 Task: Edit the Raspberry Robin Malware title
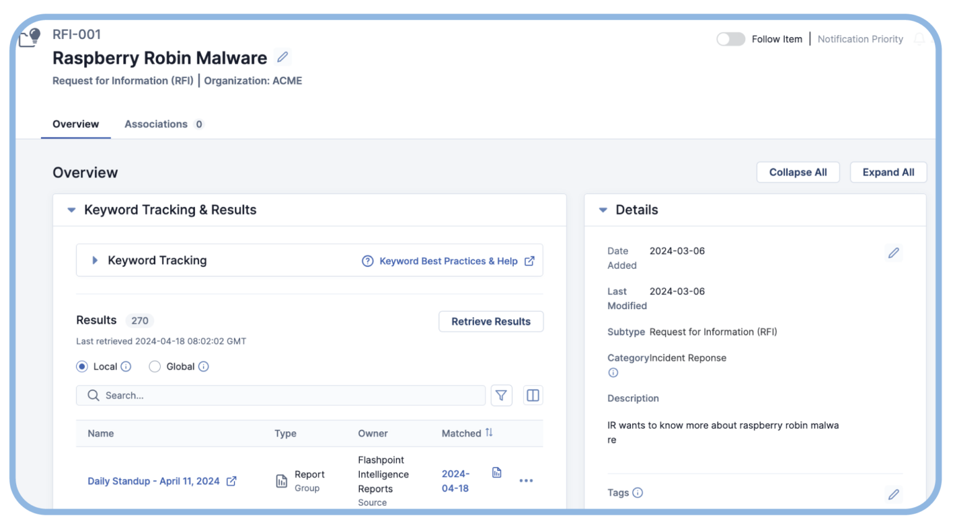[x=282, y=57]
